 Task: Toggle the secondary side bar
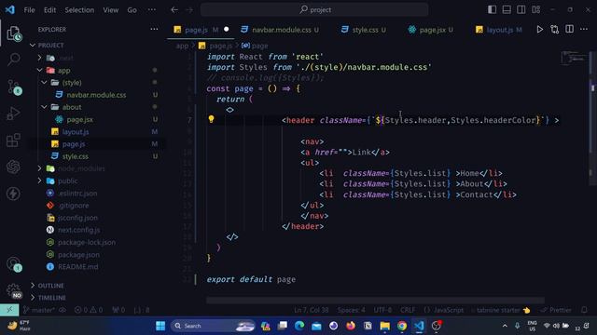point(521,9)
